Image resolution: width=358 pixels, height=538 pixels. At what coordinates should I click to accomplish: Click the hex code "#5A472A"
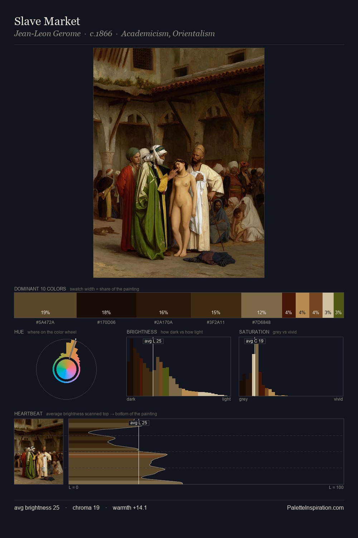[x=45, y=322]
